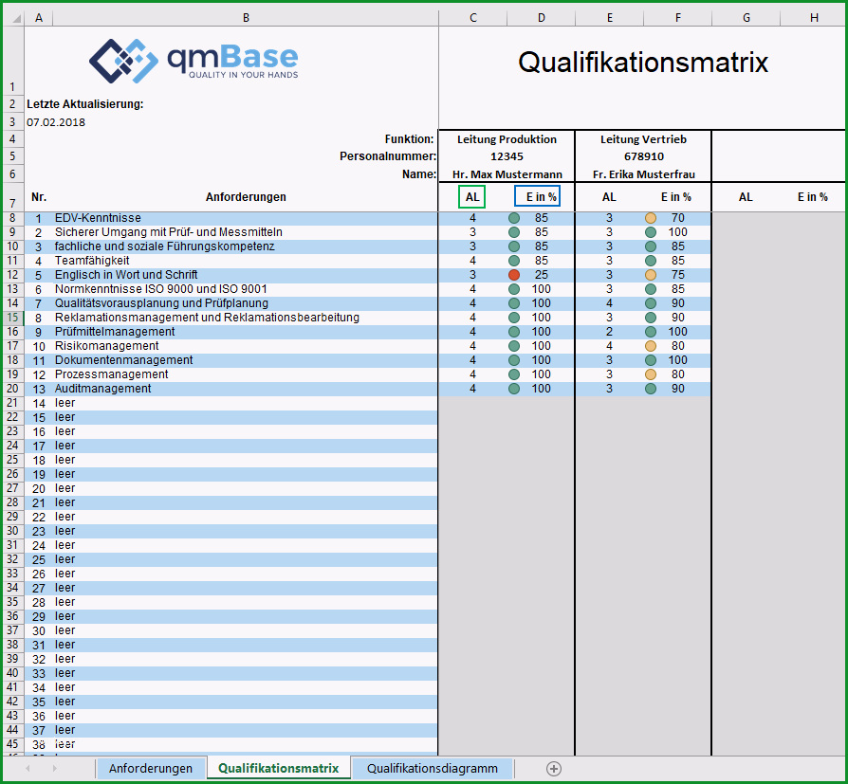Click the select-all corner triangle
Viewport: 848px width, 784px height.
point(16,18)
